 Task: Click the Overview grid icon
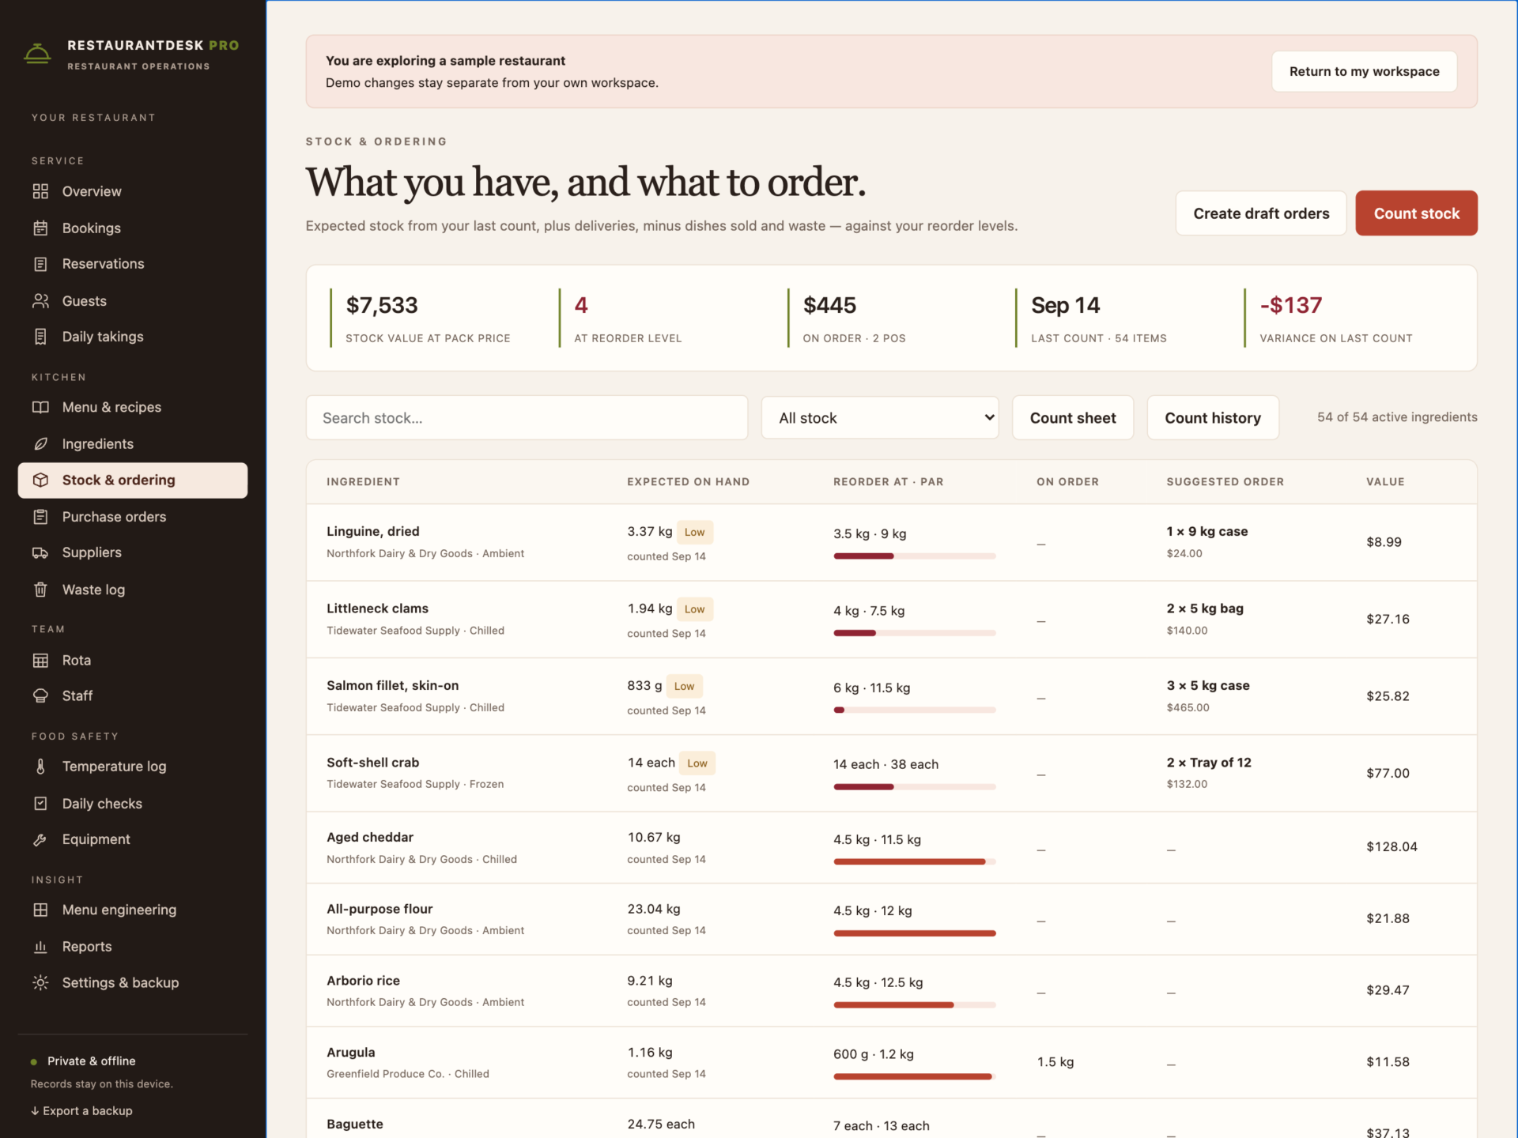tap(40, 191)
